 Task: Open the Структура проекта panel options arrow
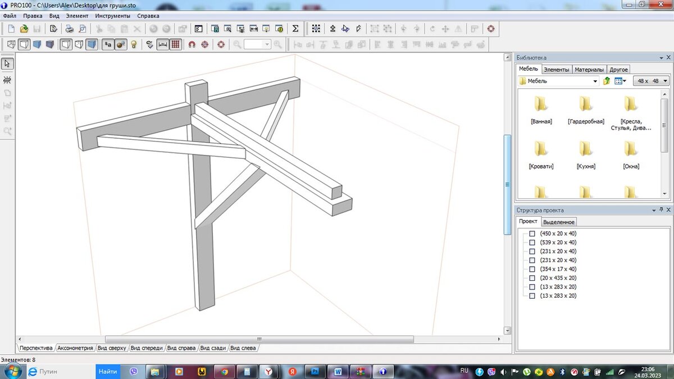click(x=654, y=210)
